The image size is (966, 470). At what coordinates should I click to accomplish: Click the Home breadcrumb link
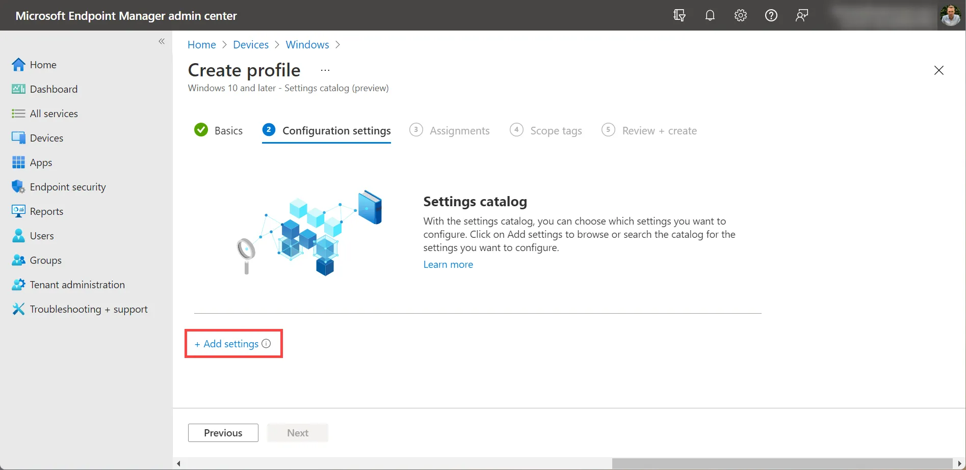[202, 45]
